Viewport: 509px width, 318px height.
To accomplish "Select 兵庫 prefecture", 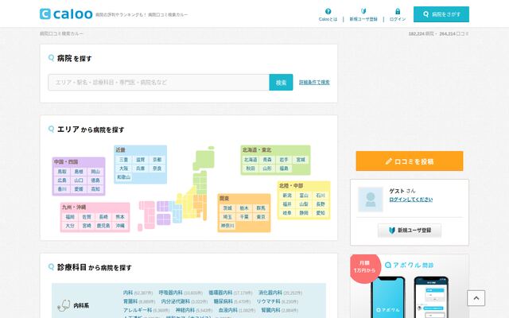I will (x=140, y=169).
